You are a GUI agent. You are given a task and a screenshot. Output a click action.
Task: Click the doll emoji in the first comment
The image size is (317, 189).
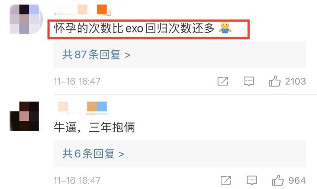click(x=225, y=28)
